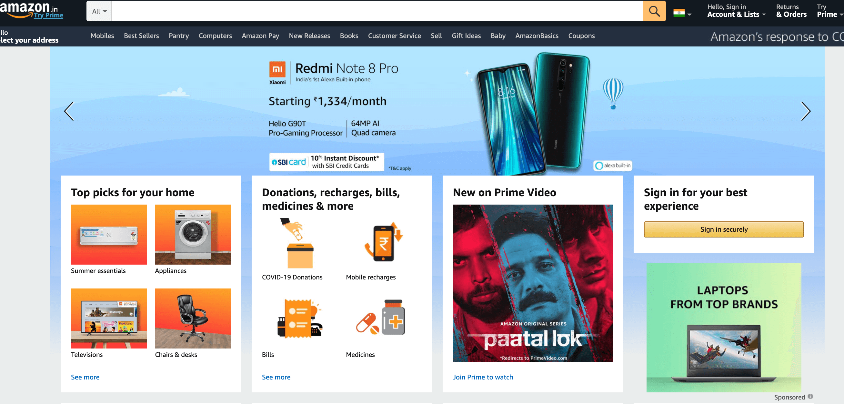Click the India flag language icon

click(x=679, y=13)
